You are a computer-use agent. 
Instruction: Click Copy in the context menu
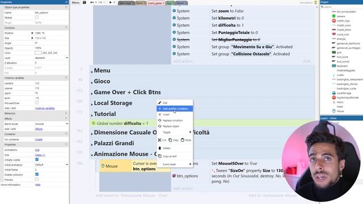tap(174, 140)
